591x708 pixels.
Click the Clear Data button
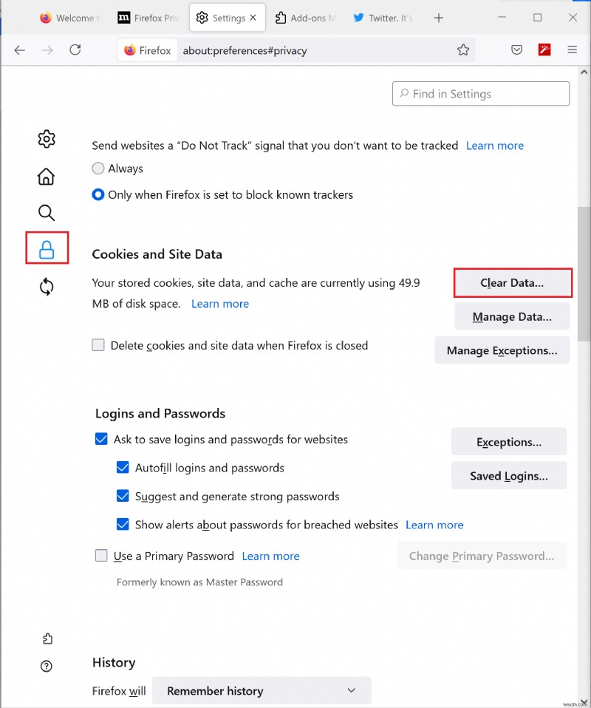pyautogui.click(x=512, y=283)
